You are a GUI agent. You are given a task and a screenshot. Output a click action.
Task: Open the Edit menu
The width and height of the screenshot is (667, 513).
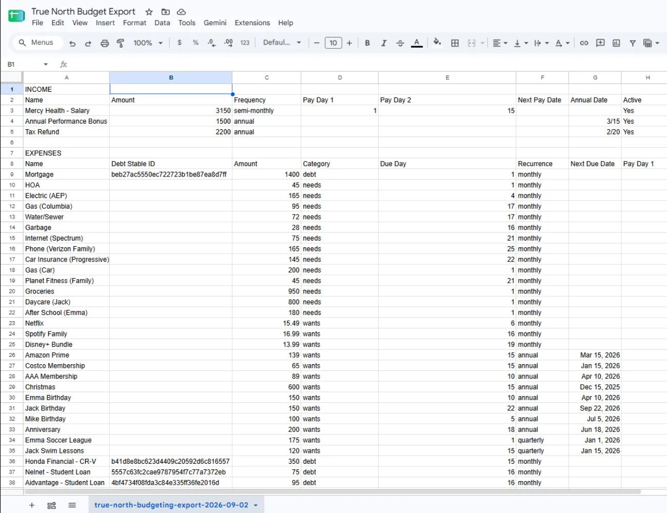click(58, 23)
